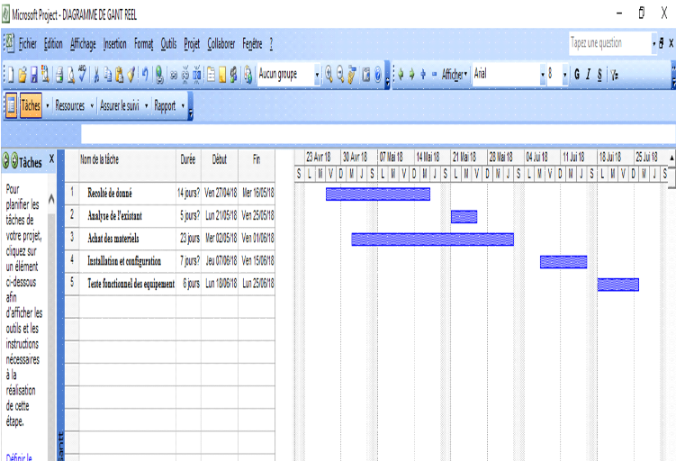This screenshot has width=676, height=461.
Task: Expand the Arial font dropdown
Action: (x=543, y=75)
